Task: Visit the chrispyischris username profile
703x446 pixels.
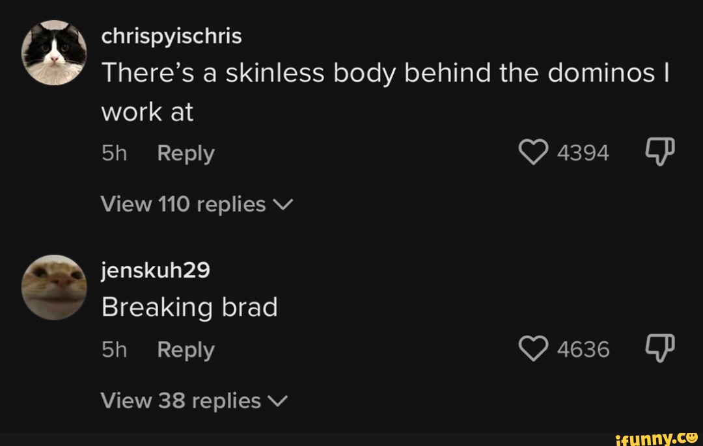Action: tap(171, 36)
